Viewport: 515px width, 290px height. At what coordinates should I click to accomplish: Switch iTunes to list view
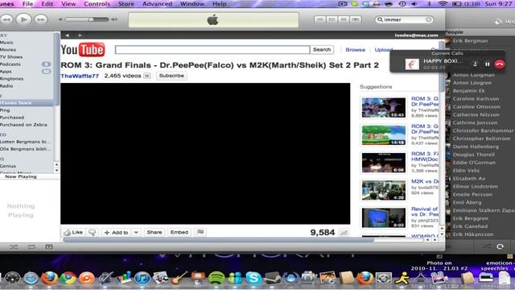click(x=319, y=19)
